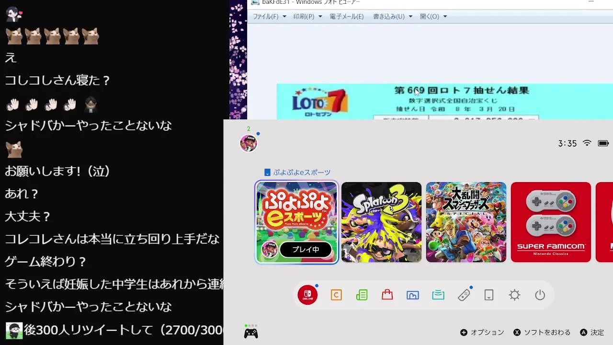The height and width of the screenshot is (345, 613).
Task: Open the GameChat C icon
Action: [336, 295]
